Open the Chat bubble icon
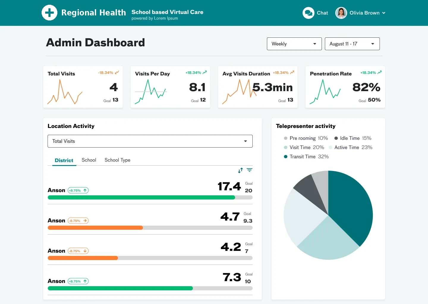This screenshot has width=428, height=304. coord(308,13)
